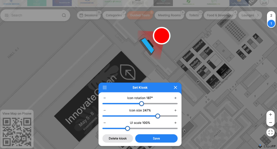Decrease icon size with minus button
This screenshot has height=149, width=277.
pyautogui.click(x=105, y=110)
